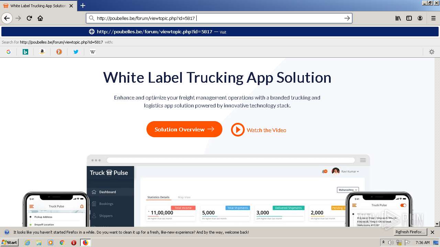Screen dimensions: 440x247
Task: Search with the Google engine icon
Action: 9,52
